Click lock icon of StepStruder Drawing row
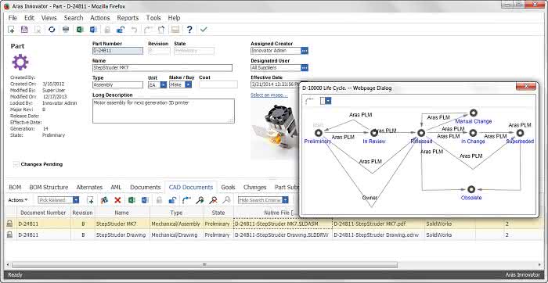The height and width of the screenshot is (283, 548). pyautogui.click(x=9, y=235)
